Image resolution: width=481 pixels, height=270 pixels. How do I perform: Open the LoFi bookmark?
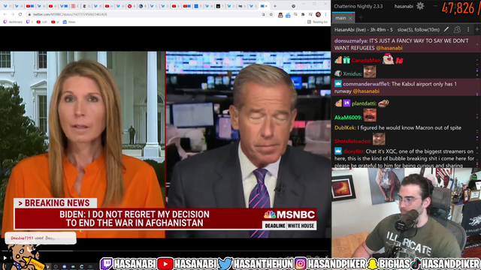tap(42, 22)
